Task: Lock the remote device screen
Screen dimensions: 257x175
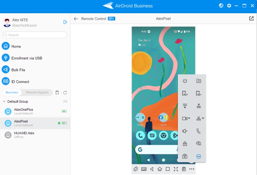Action: (185, 143)
